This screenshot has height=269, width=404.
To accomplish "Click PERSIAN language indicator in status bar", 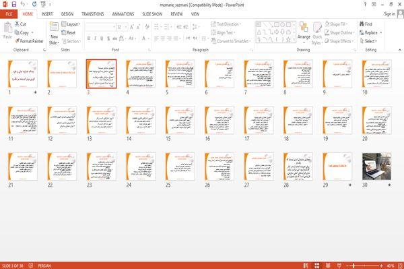I will tap(44, 266).
